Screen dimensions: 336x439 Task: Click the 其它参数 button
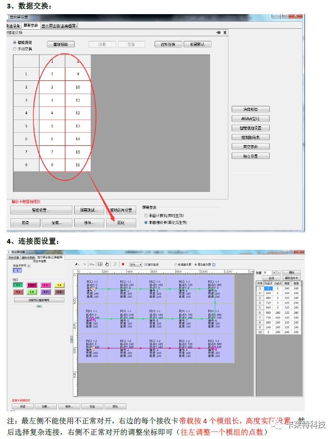tap(250, 146)
